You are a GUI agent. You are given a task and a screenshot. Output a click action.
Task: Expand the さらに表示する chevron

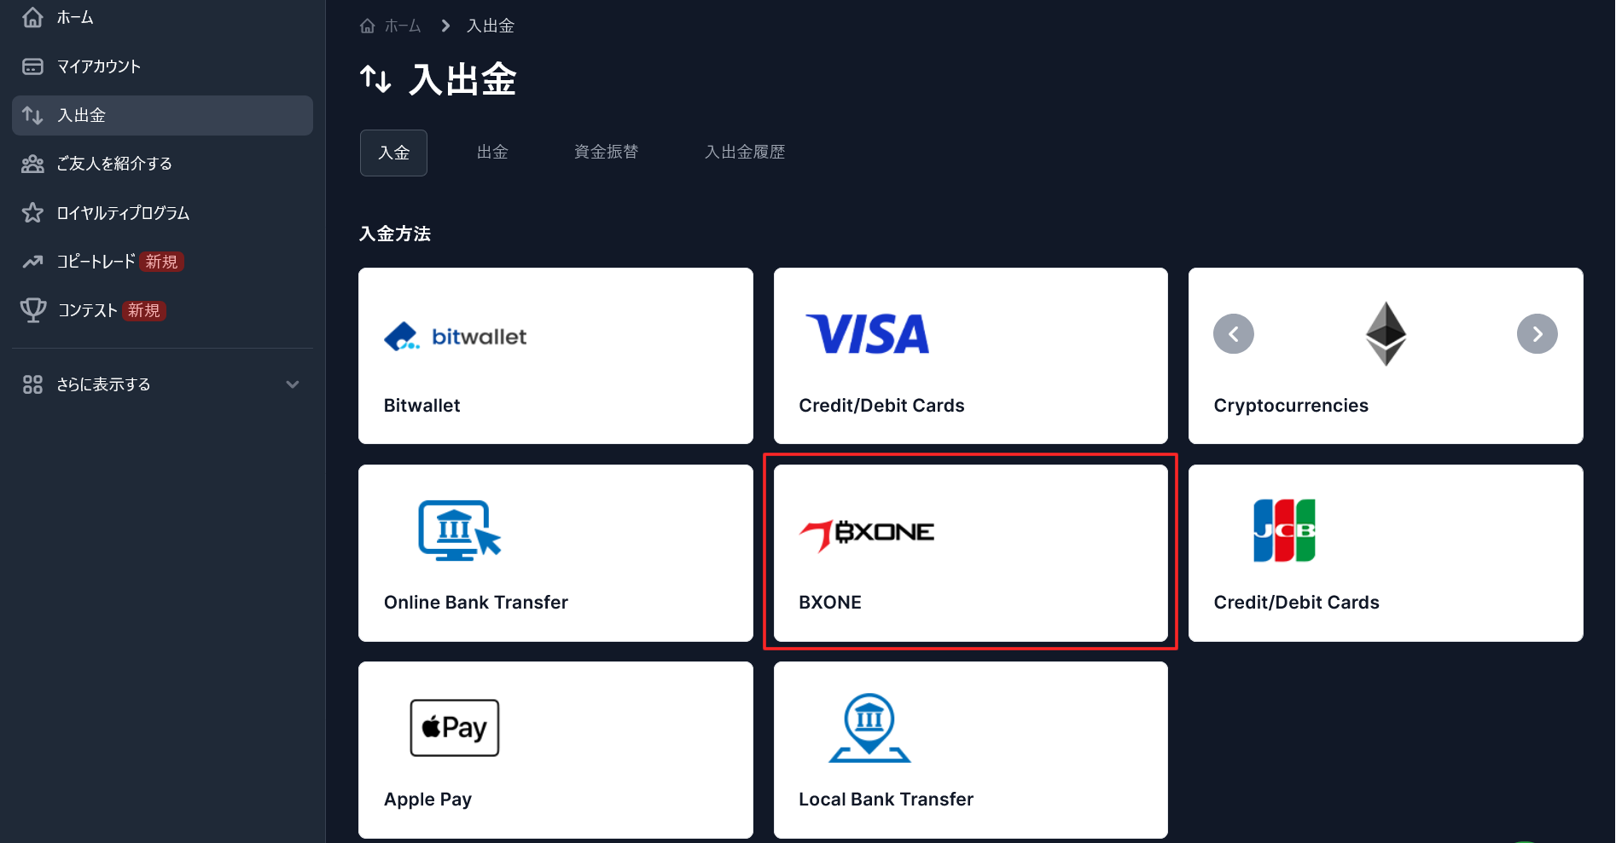(293, 384)
